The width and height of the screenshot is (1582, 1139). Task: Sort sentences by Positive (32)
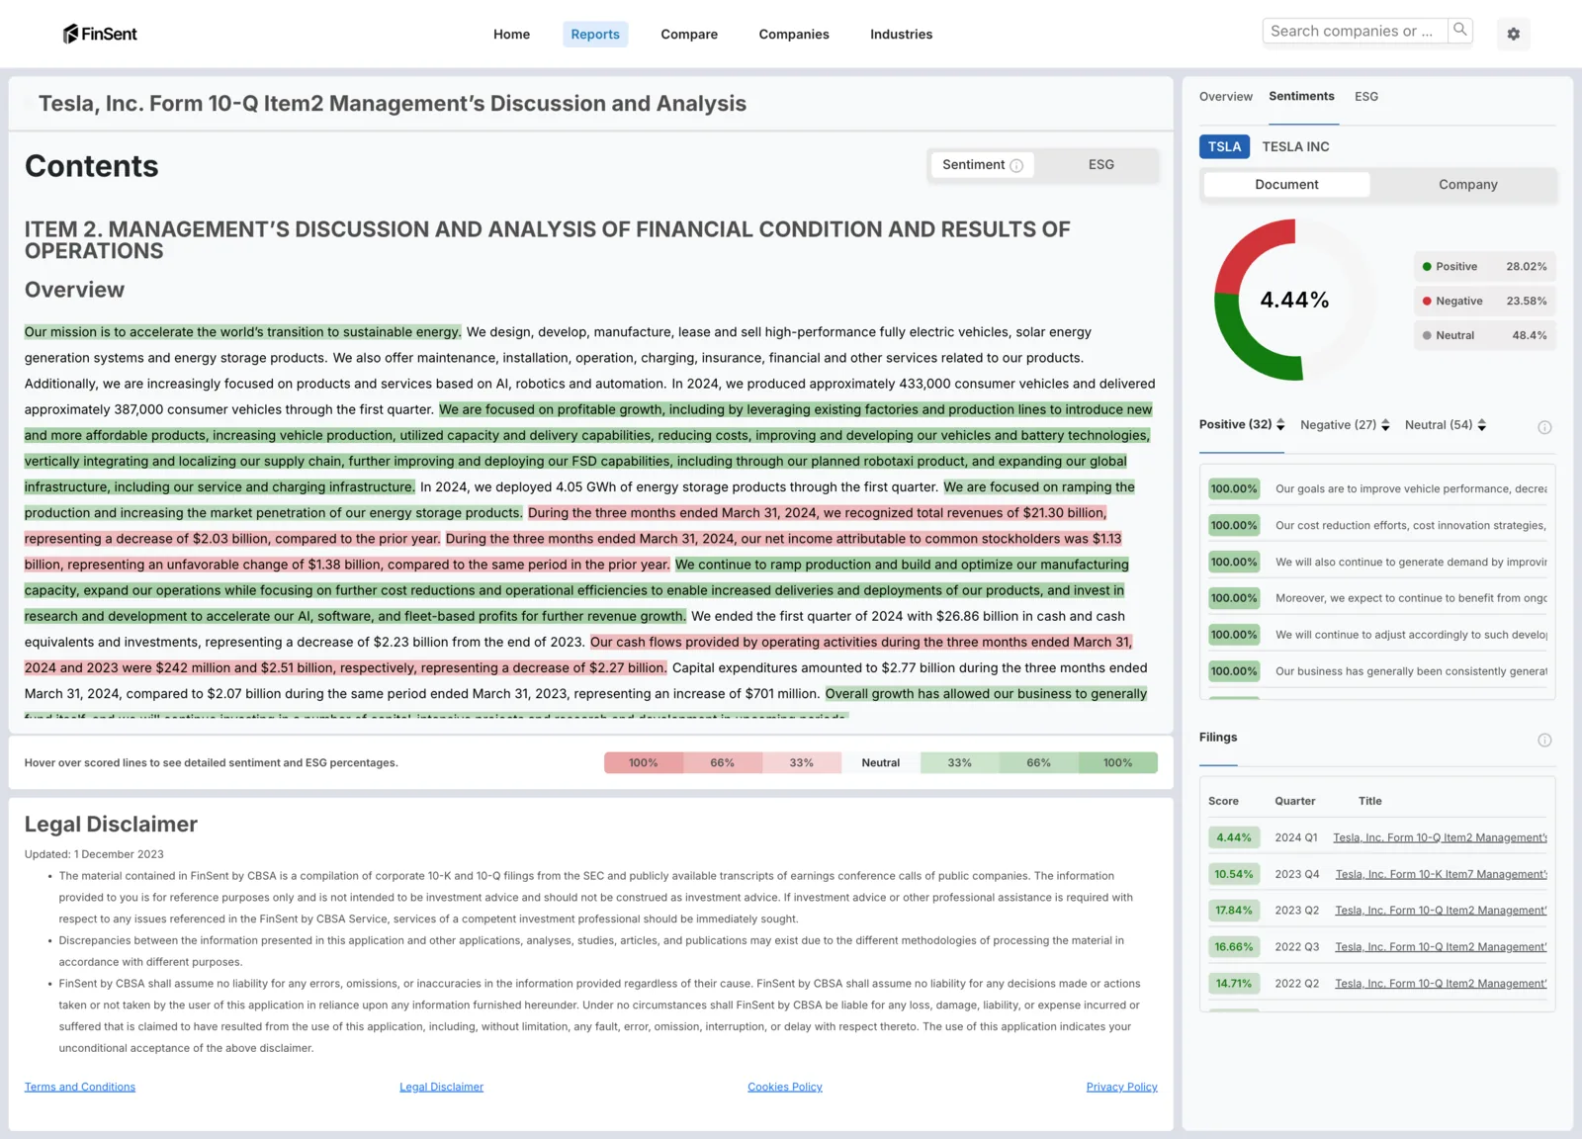[x=1242, y=425]
